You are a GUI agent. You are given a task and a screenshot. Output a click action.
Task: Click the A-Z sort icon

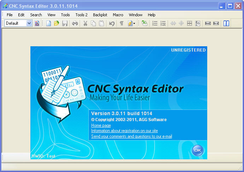[x=198, y=23]
